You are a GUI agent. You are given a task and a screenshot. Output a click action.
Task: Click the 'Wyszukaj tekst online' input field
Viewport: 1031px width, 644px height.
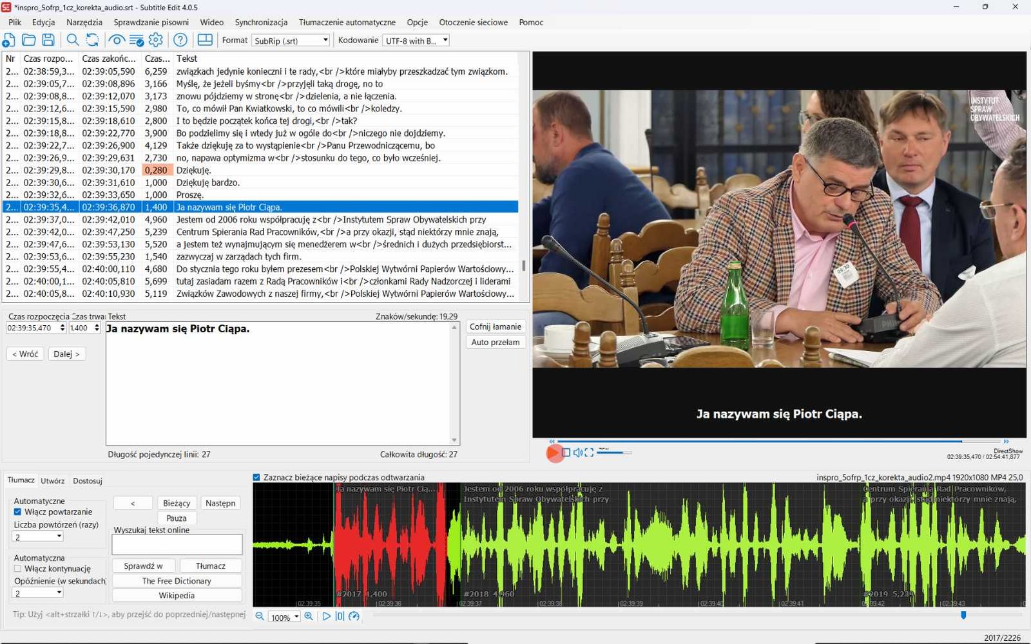177,544
